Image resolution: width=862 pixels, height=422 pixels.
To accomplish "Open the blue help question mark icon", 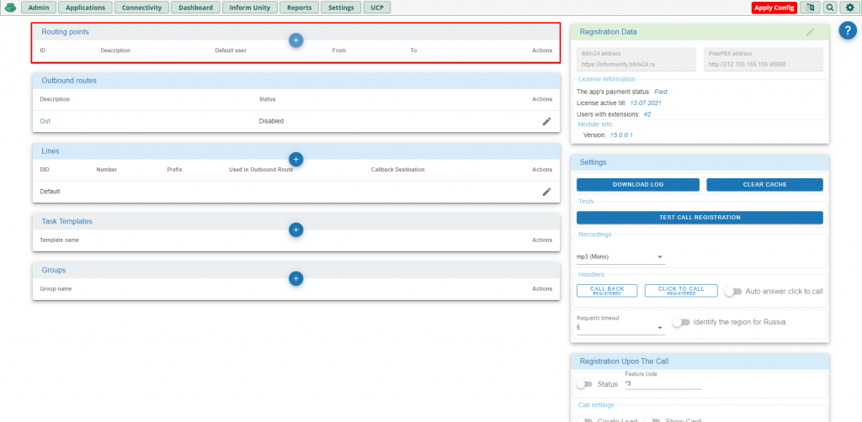I will click(x=848, y=31).
